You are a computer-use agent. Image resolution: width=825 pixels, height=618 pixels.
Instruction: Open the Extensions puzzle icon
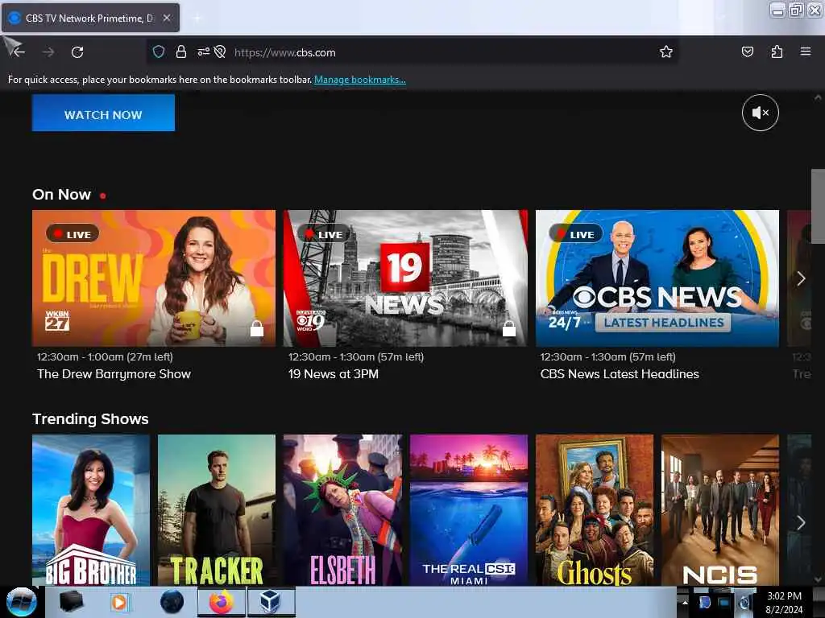tap(777, 51)
